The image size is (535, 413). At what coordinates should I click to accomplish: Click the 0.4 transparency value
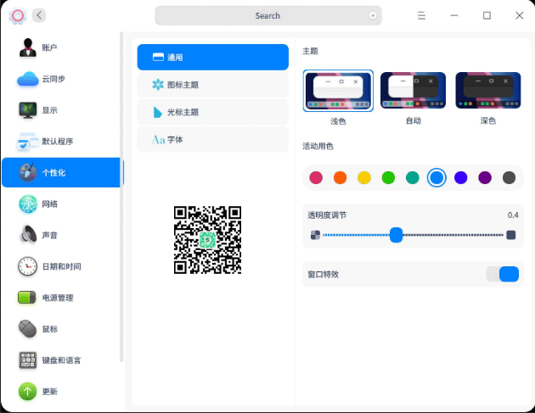pos(513,215)
